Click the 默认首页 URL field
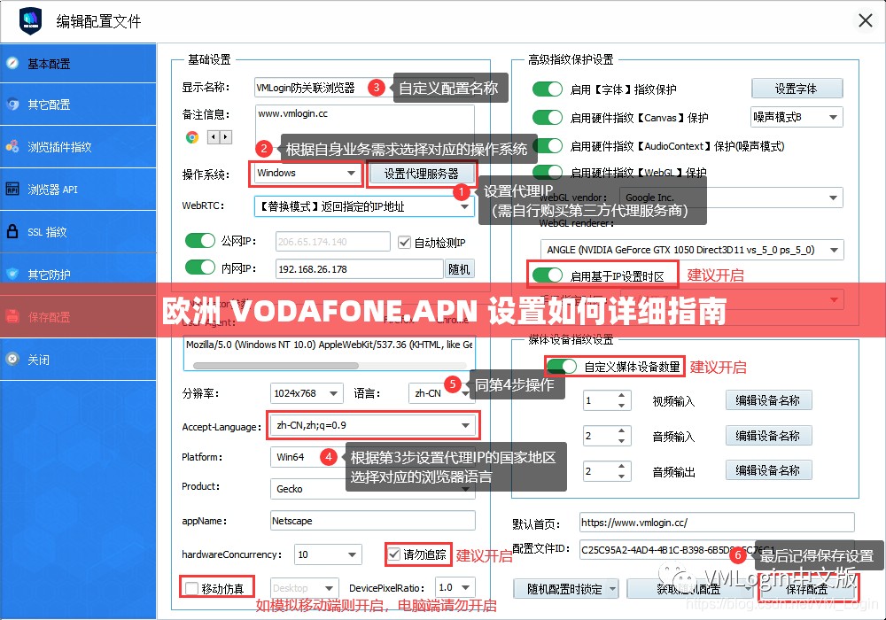The height and width of the screenshot is (620, 886). [717, 523]
